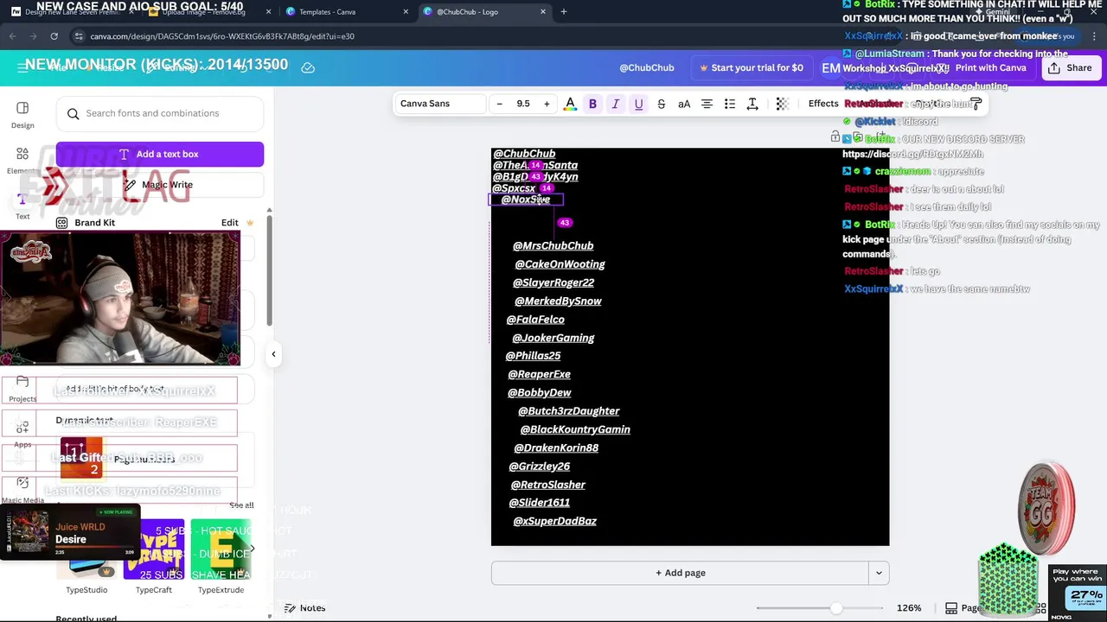Screen dimensions: 1107x622
Task: Open the text color picker
Action: coord(570,104)
